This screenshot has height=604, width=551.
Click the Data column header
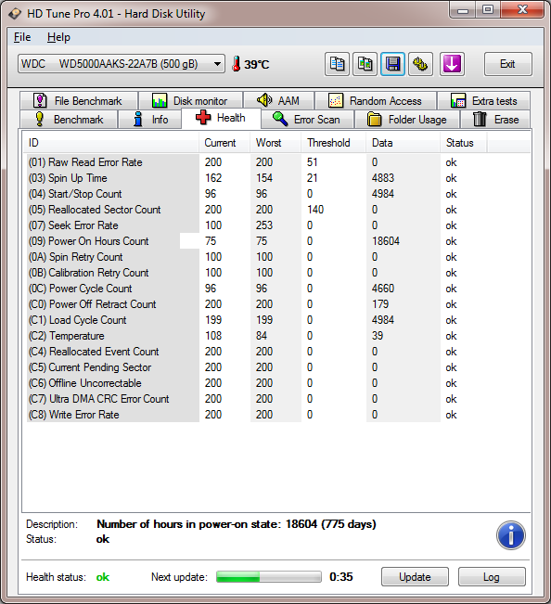(403, 143)
